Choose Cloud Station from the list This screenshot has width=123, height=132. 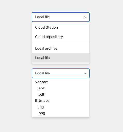(x=61, y=28)
